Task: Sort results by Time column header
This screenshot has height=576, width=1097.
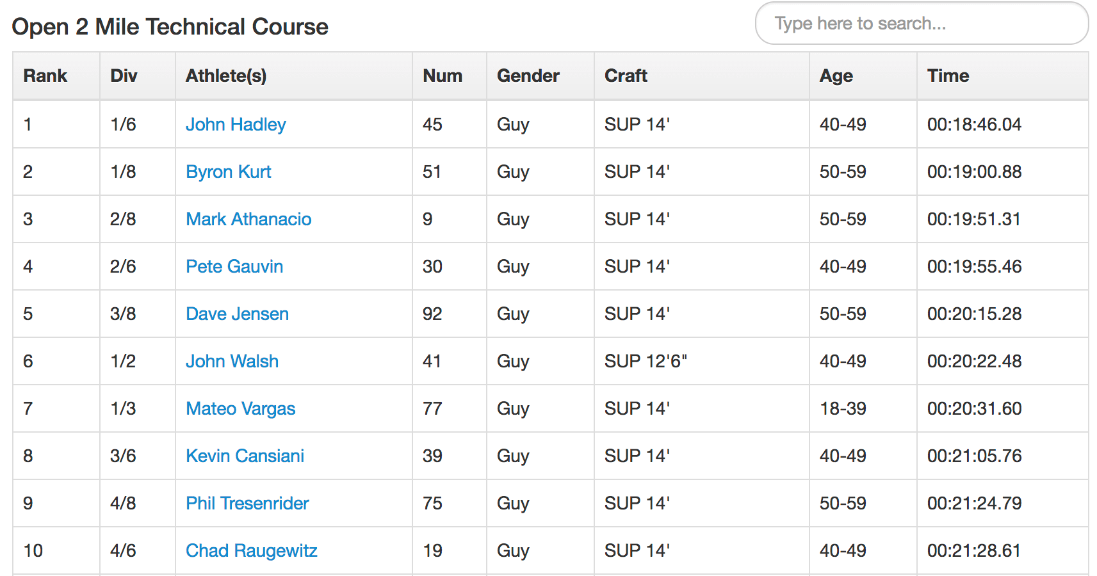Action: point(948,76)
